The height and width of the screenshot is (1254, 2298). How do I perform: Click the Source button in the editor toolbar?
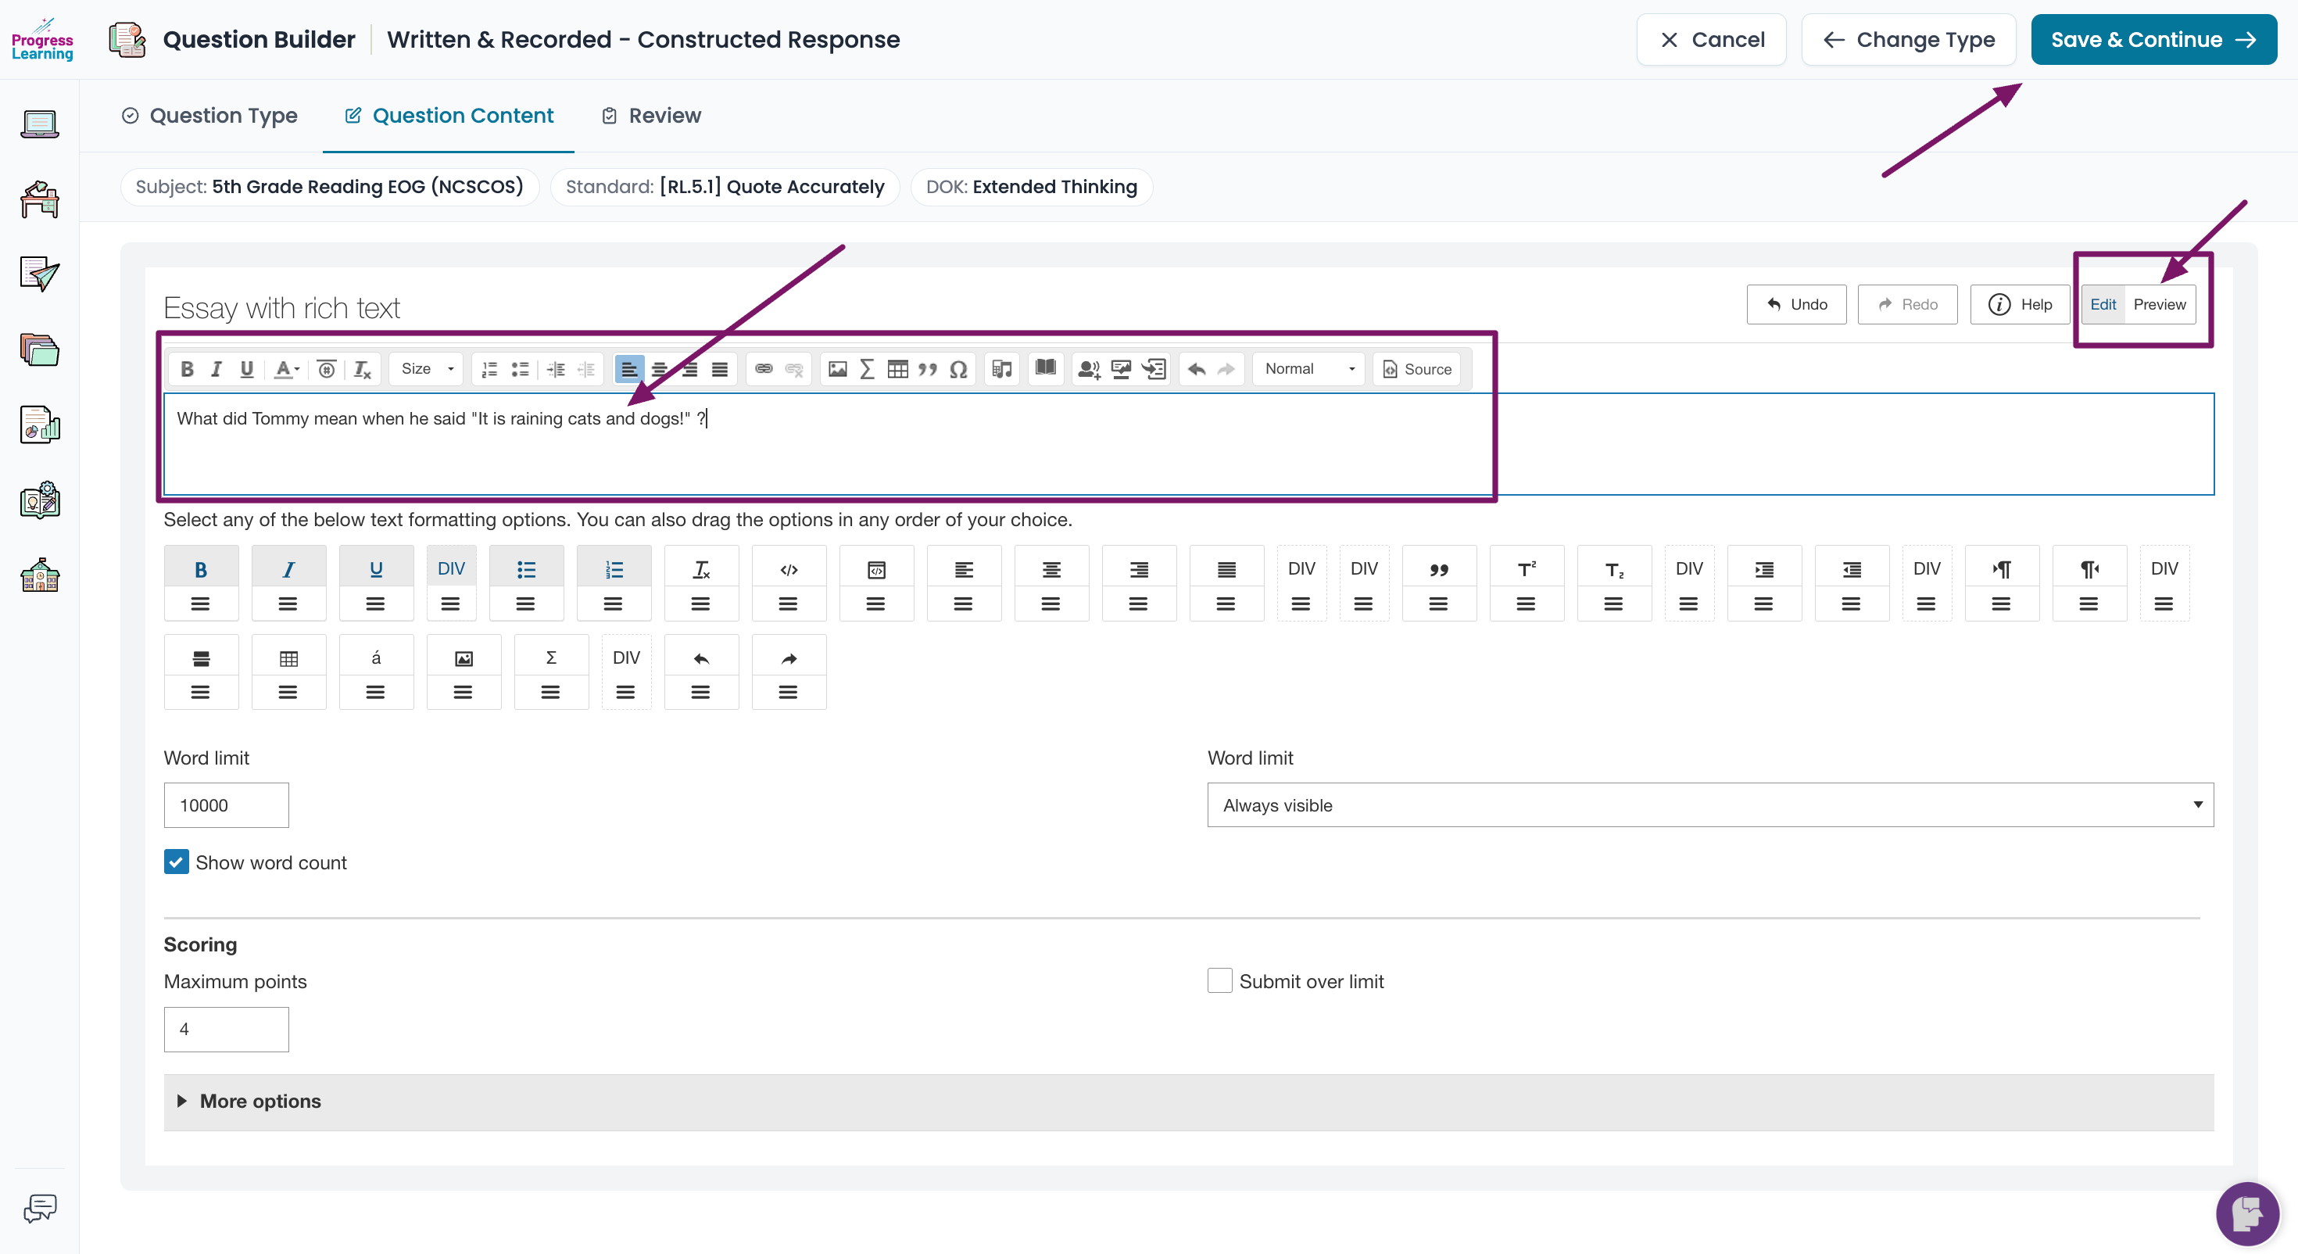pos(1416,368)
